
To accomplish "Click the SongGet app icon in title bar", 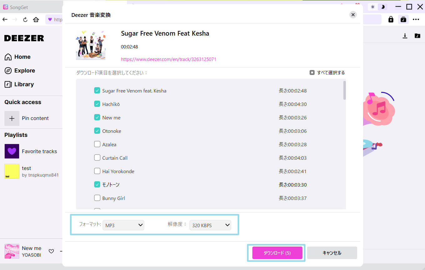I will coord(6,7).
